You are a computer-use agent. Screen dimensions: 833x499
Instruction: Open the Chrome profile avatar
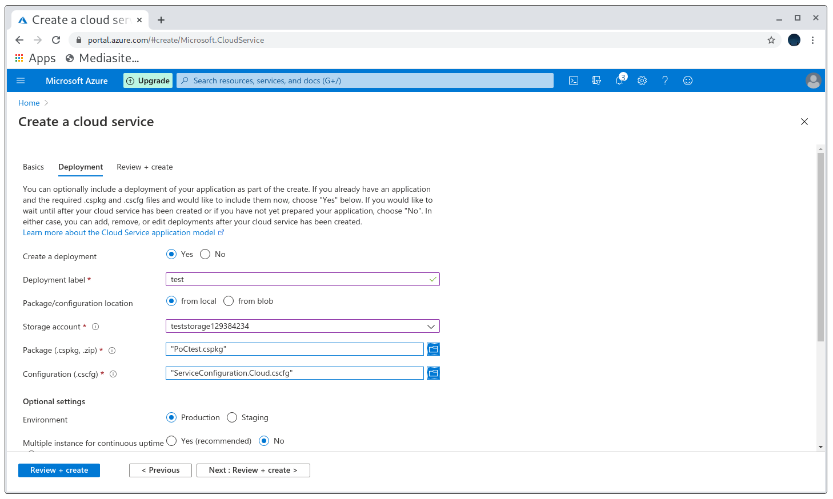point(794,40)
